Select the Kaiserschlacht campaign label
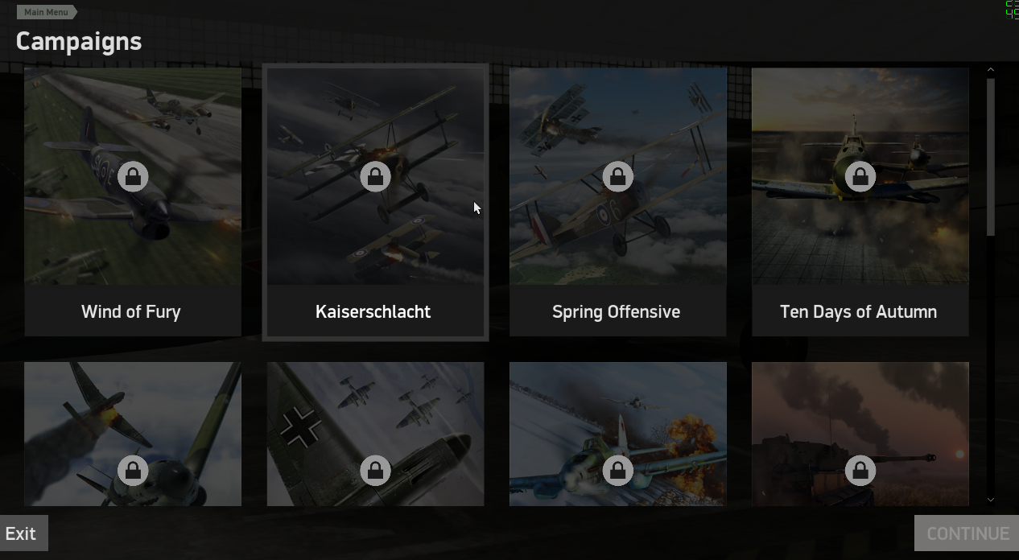Screen dimensions: 1019x560 373,311
